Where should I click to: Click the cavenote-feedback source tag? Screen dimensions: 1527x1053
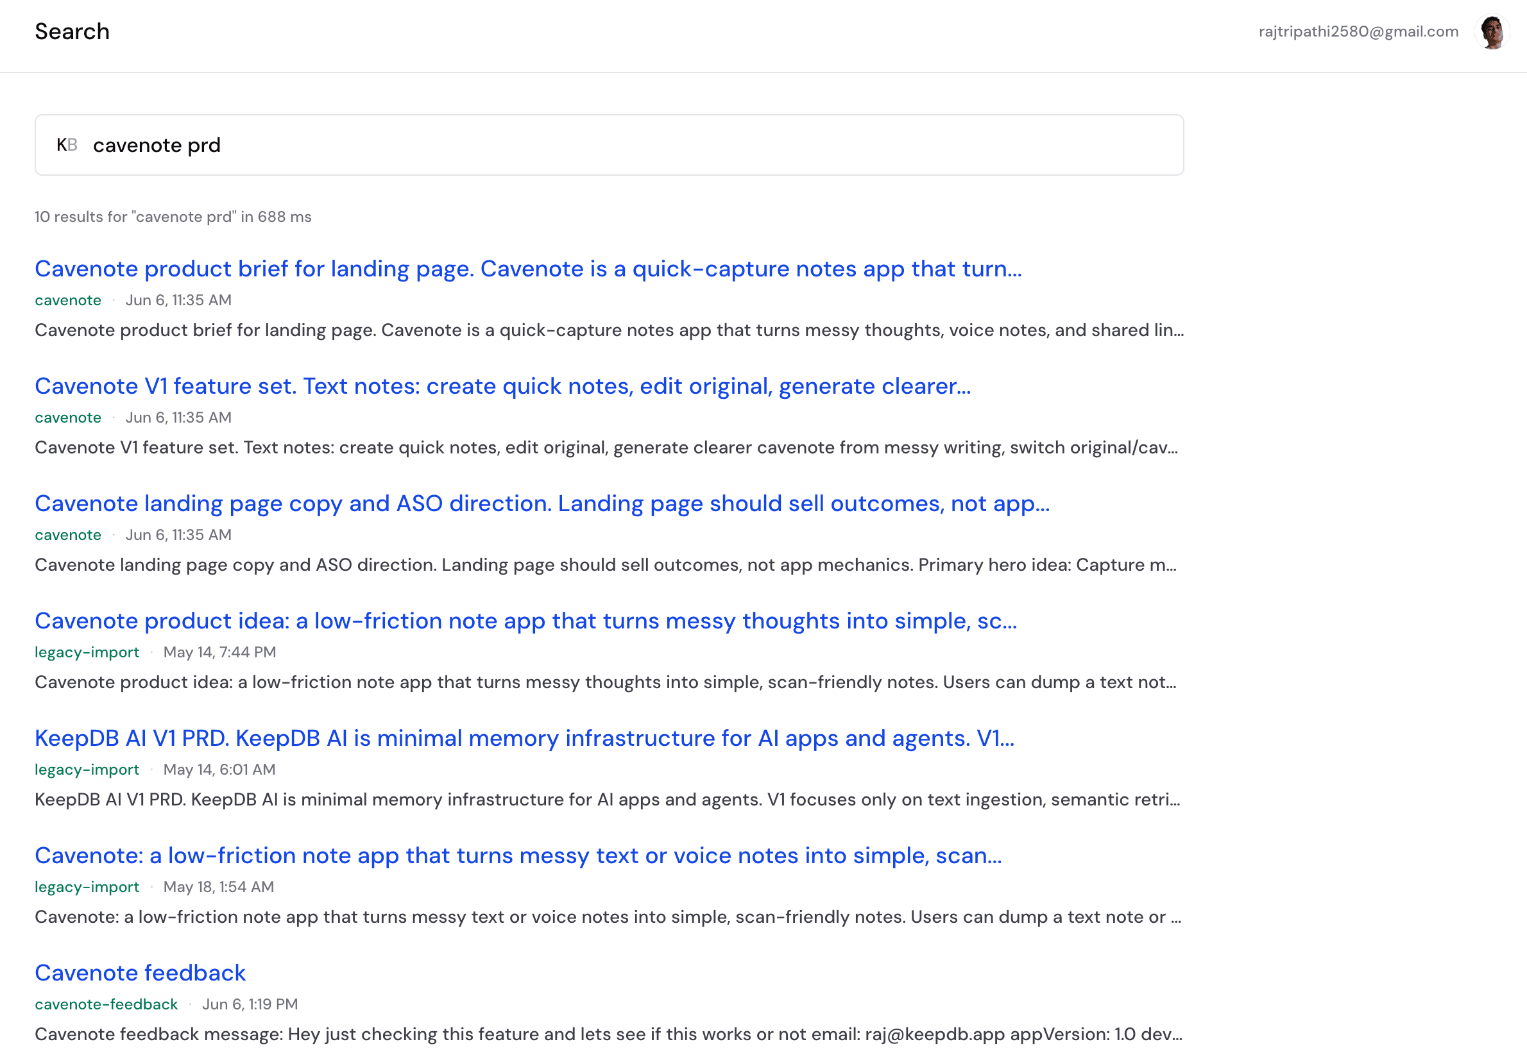pos(107,1004)
